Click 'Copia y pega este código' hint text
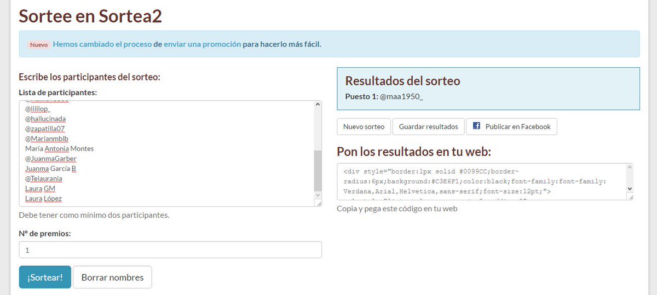657x295 pixels. click(397, 209)
